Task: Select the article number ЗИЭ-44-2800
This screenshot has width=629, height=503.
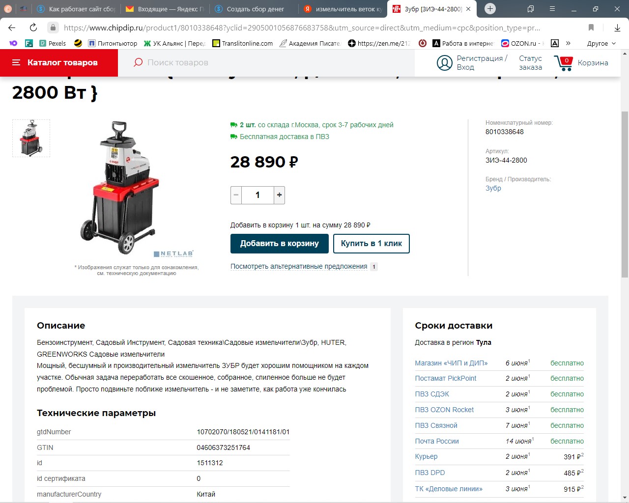Action: [x=506, y=160]
